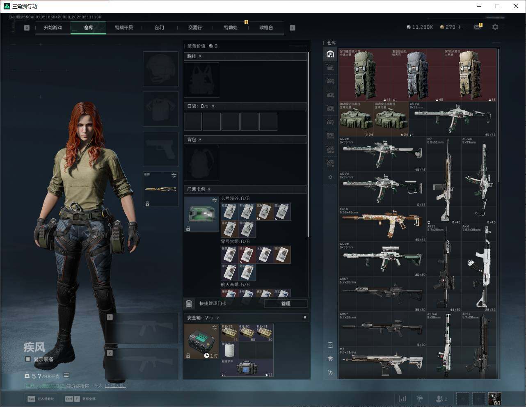Swap the safe box using arrows icon
The image size is (526, 407).
(x=214, y=327)
